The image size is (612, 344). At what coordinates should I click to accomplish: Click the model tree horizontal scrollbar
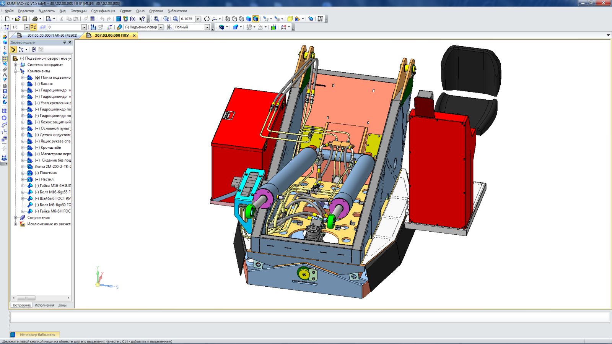tap(26, 298)
